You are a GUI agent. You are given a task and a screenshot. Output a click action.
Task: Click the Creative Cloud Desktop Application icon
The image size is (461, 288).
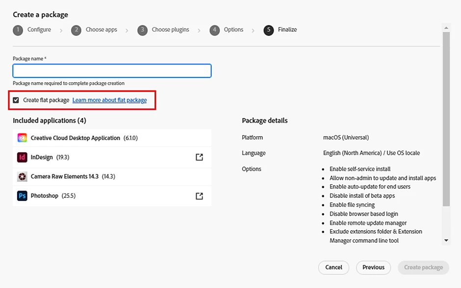22,138
